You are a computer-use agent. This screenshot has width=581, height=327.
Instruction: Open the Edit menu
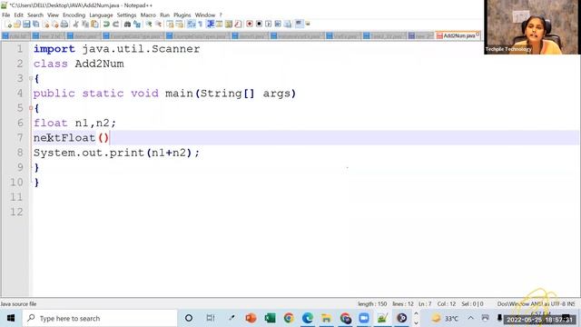pyautogui.click(x=18, y=15)
